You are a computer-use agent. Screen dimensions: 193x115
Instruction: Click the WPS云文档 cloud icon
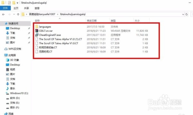click(x=6, y=49)
